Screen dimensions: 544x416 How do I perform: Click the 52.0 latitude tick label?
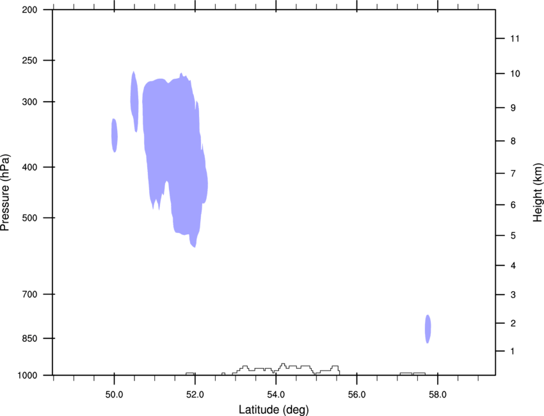tap(195, 395)
